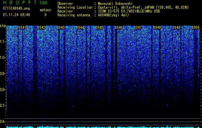Click the 0.6 kHz axis label
The width and height of the screenshot is (202, 128).
click(x=2, y=122)
